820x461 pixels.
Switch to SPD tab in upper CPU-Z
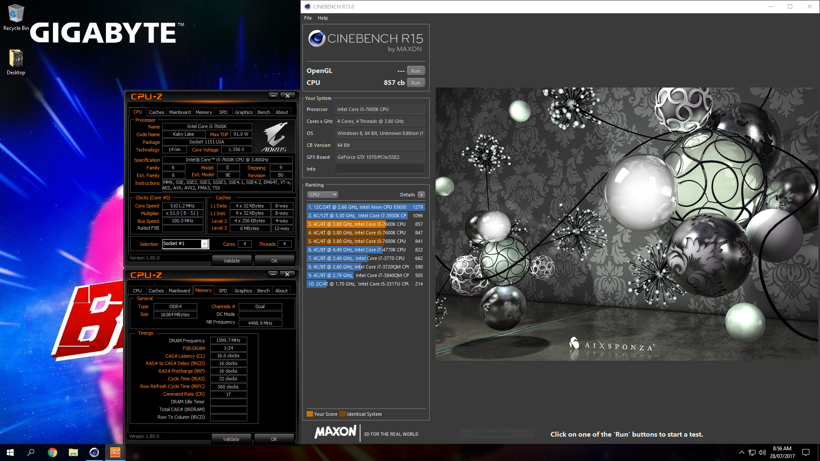click(223, 112)
